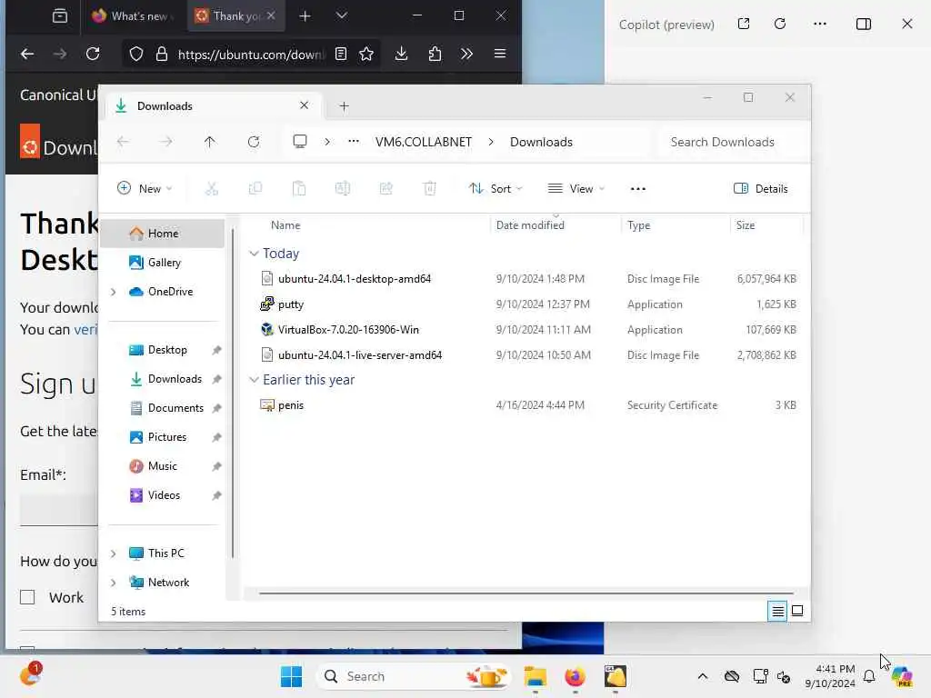Viewport: 931px width, 698px height.
Task: Refresh the Copilot preview pane
Action: [x=780, y=24]
